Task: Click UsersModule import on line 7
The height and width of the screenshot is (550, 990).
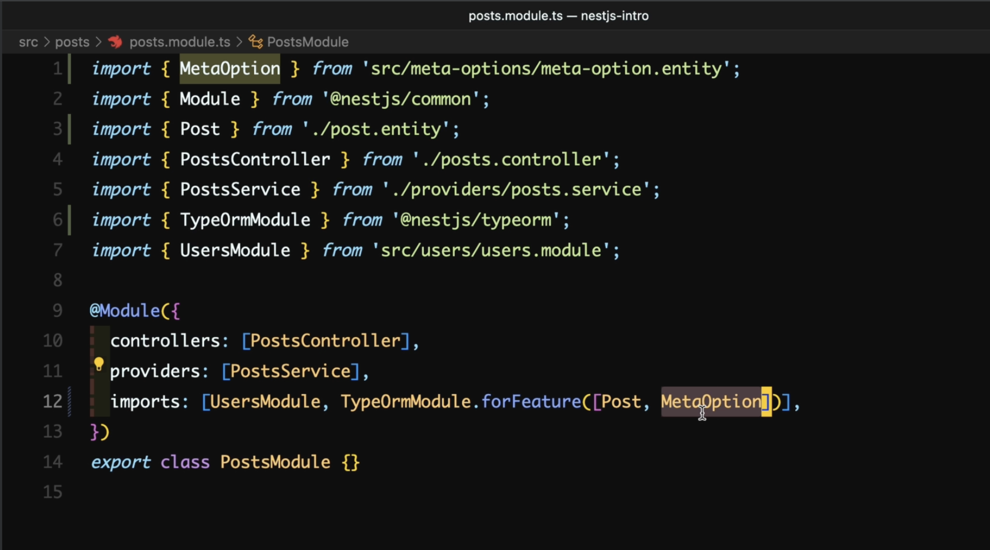Action: point(235,250)
